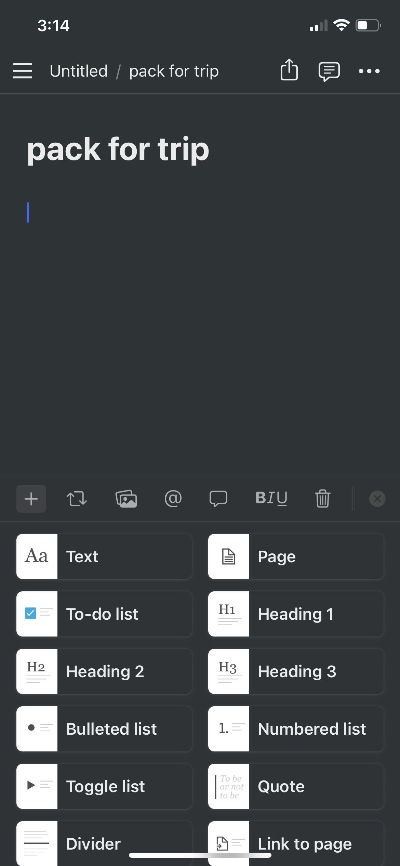
Task: Open text formatting with the BIU icon
Action: pyautogui.click(x=272, y=498)
